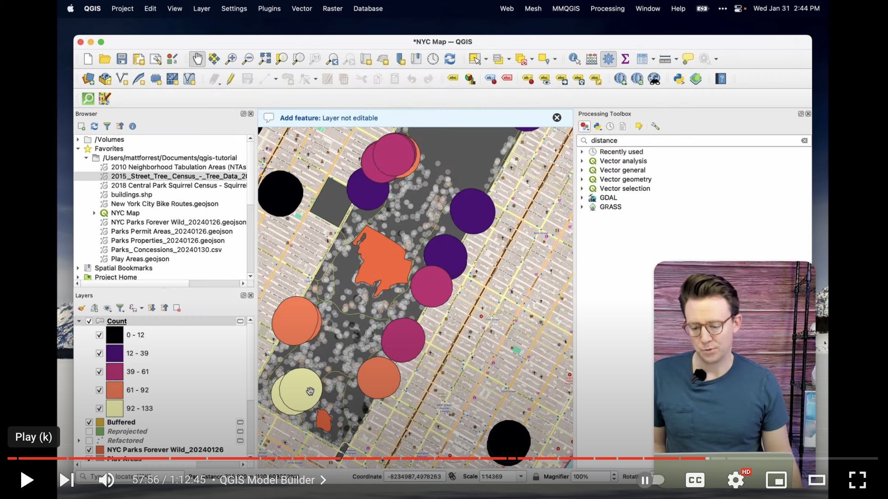Open statistical summary sigma icon
The width and height of the screenshot is (888, 499).
tap(625, 59)
